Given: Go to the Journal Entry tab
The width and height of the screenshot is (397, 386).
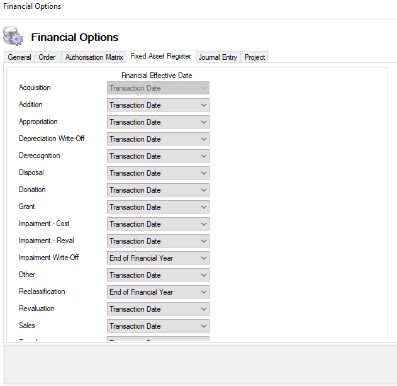Looking at the screenshot, I should [218, 57].
